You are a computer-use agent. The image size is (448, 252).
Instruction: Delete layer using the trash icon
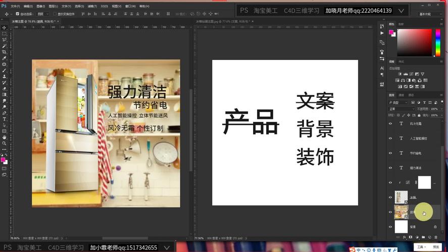click(436, 237)
